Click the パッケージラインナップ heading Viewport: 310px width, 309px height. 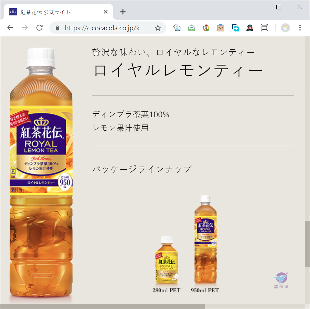(142, 169)
